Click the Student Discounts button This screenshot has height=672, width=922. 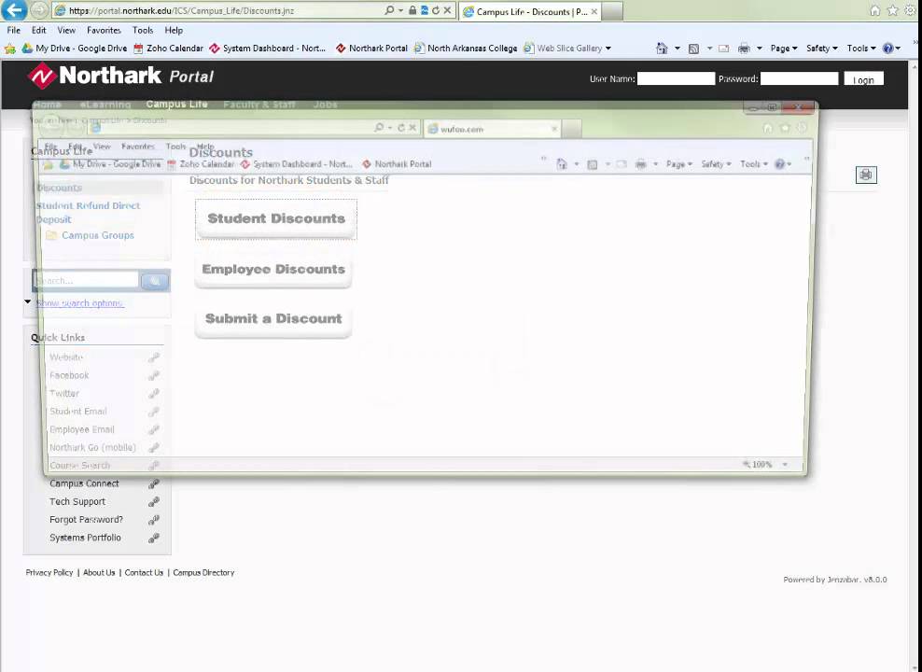276,218
